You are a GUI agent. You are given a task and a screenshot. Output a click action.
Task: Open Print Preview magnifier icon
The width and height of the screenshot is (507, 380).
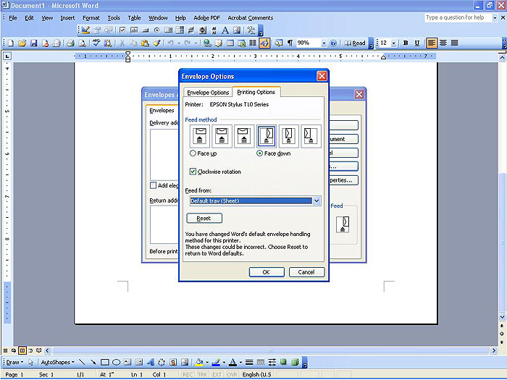coord(82,43)
